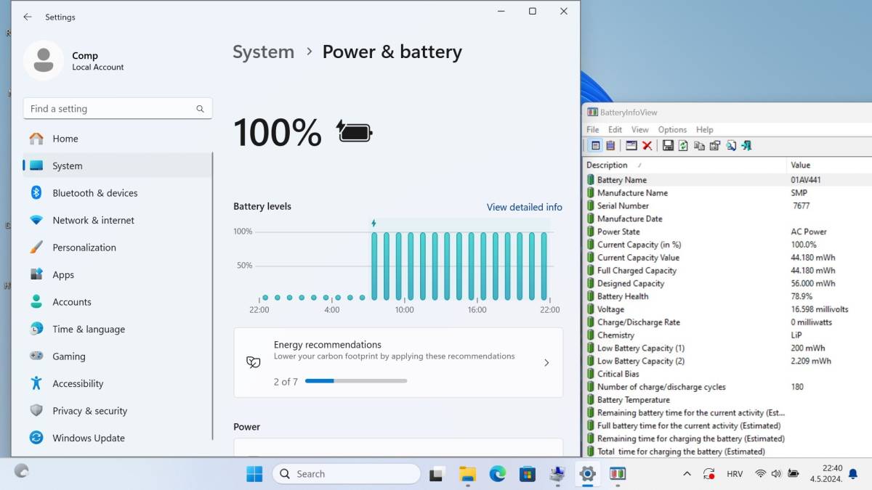Viewport: 872px width, 490px height.
Task: Click the Find a setting search box
Action: tap(118, 108)
